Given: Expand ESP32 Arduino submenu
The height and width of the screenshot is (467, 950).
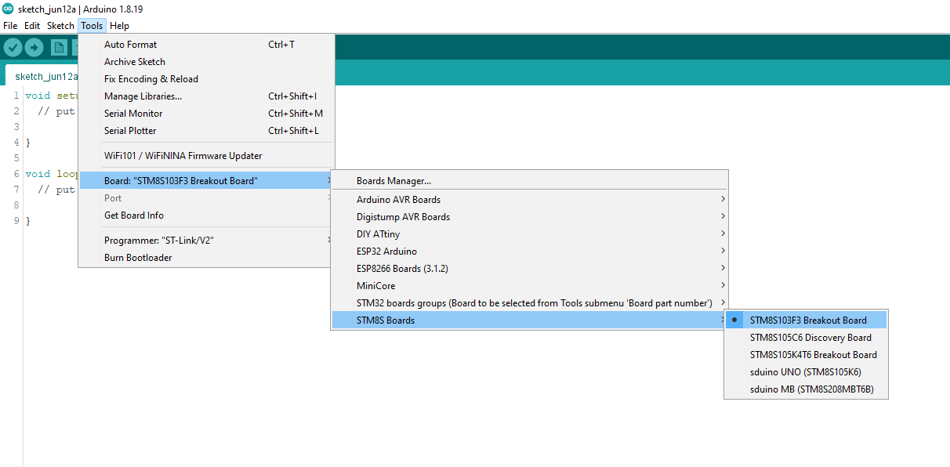Looking at the screenshot, I should pos(530,252).
